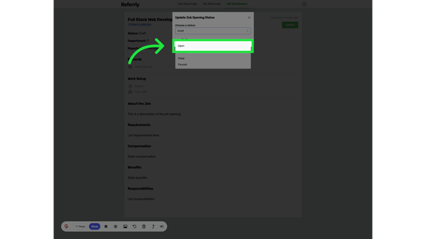The width and height of the screenshot is (426, 239).
Task: Click 'List responsibilities' text
Action: 141,199
